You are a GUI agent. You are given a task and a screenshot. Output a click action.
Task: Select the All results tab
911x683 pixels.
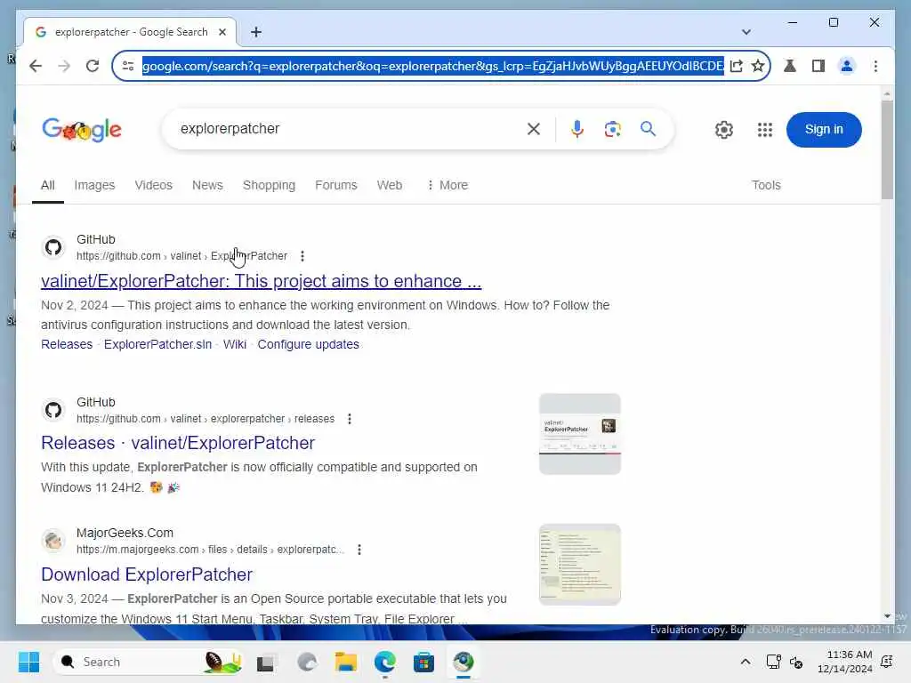pyautogui.click(x=48, y=185)
